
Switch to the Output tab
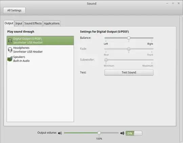click(x=9, y=23)
